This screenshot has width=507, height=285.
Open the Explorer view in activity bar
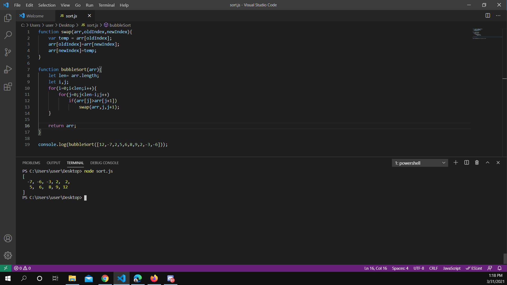(x=8, y=18)
